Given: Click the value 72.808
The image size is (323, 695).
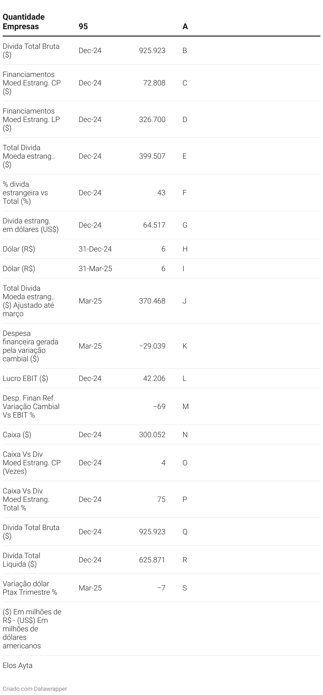Looking at the screenshot, I should (154, 83).
